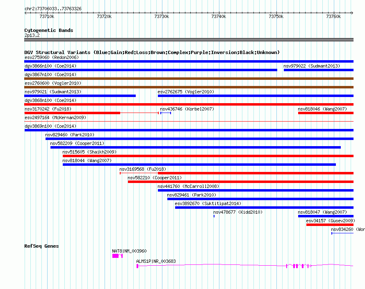Click nsv818046 (Wang2007) label
Screen dimensions: 365x289
(322, 109)
